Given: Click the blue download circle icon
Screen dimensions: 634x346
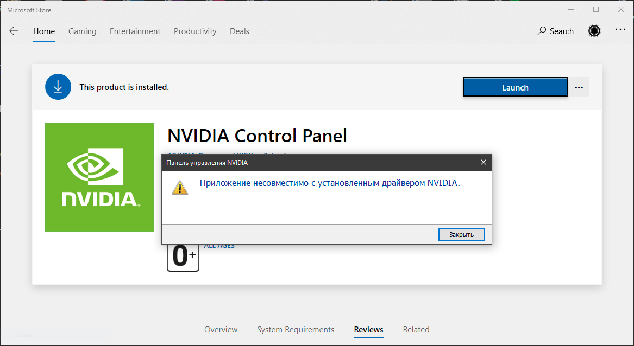Looking at the screenshot, I should (x=58, y=87).
